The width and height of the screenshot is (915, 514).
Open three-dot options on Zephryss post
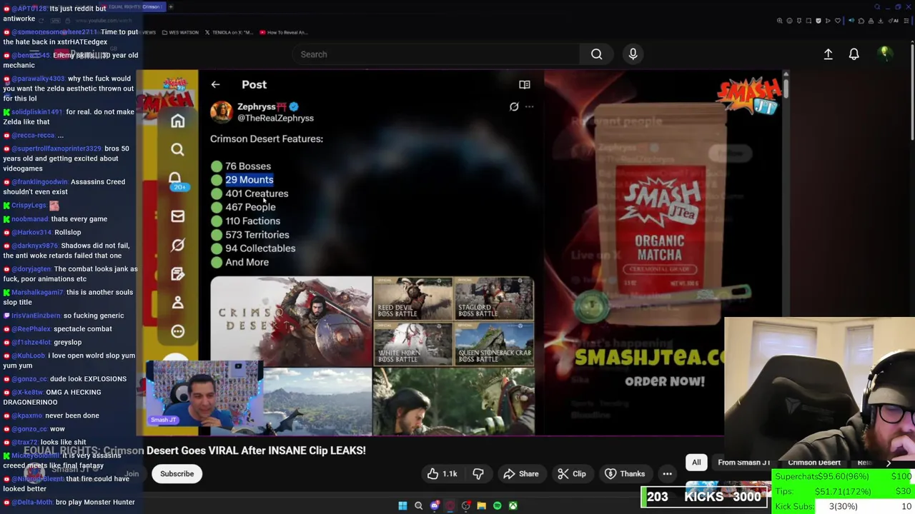click(x=529, y=107)
